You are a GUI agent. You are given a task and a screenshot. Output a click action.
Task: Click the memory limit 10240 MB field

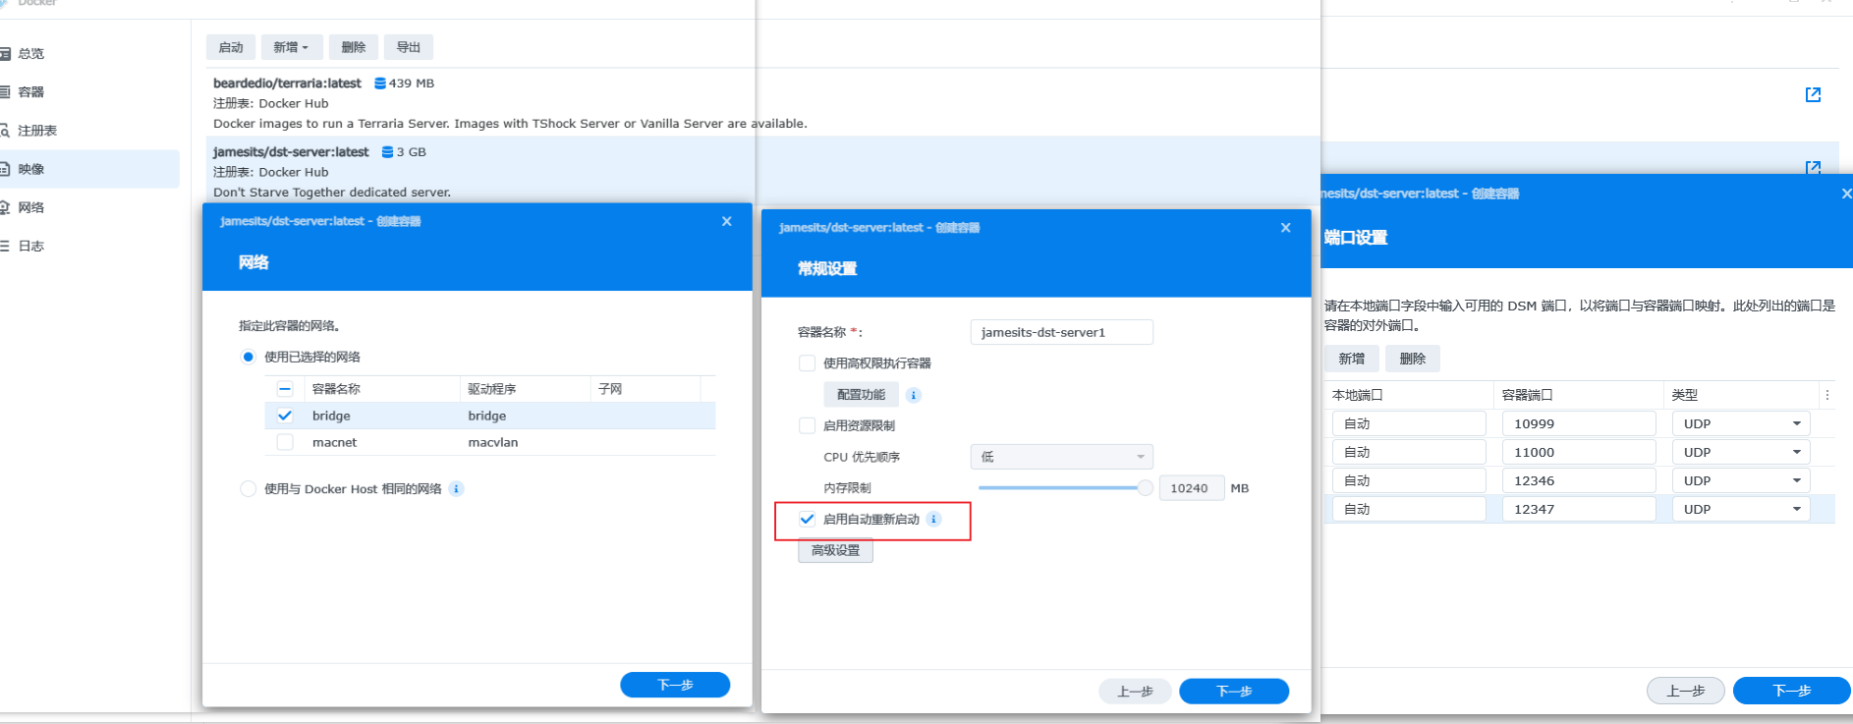coord(1192,488)
